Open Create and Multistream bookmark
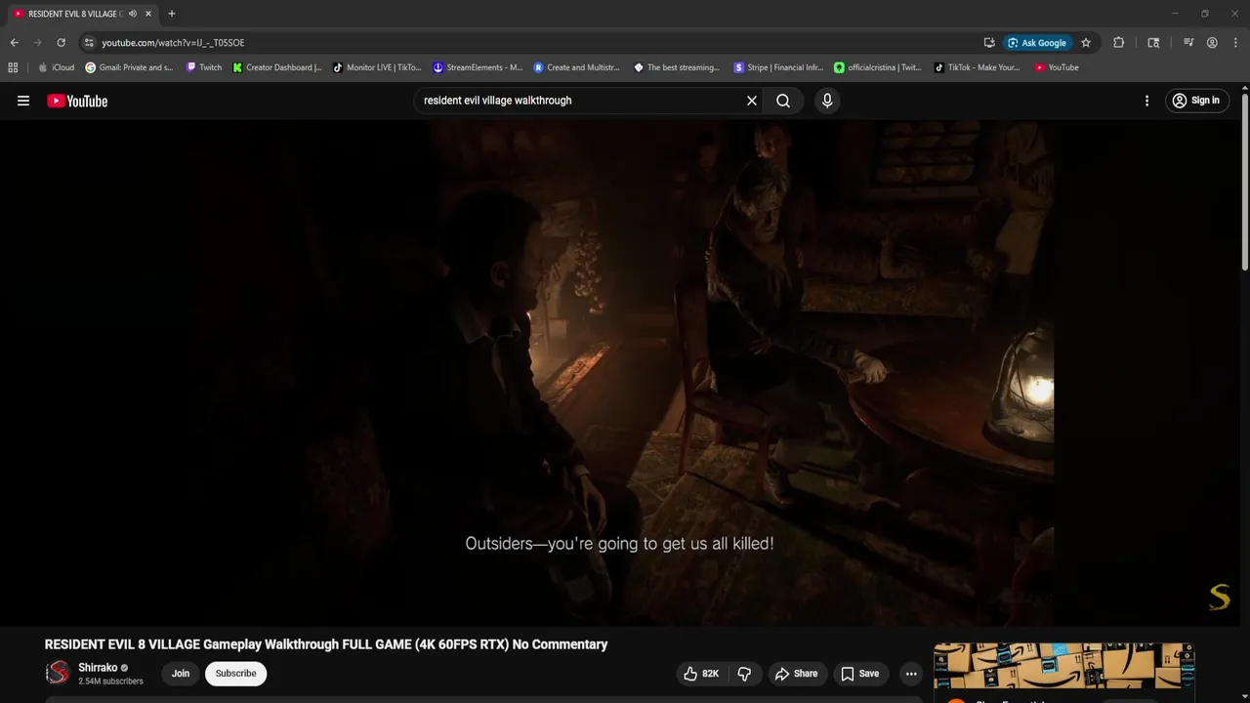Screen dimensions: 1250x703 pyautogui.click(x=576, y=67)
